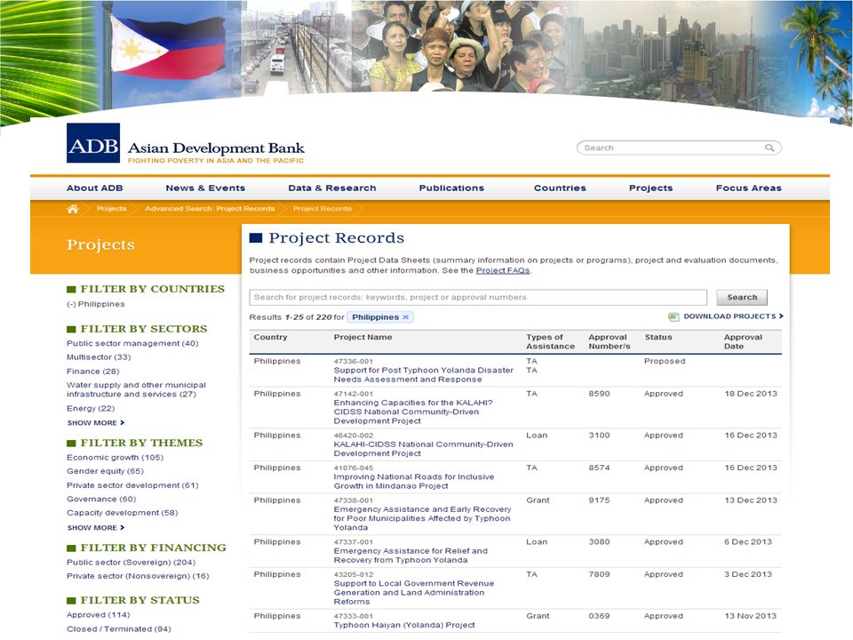Deselect the (-) Philippines country filter
Screen dimensions: 853x640
click(96, 304)
